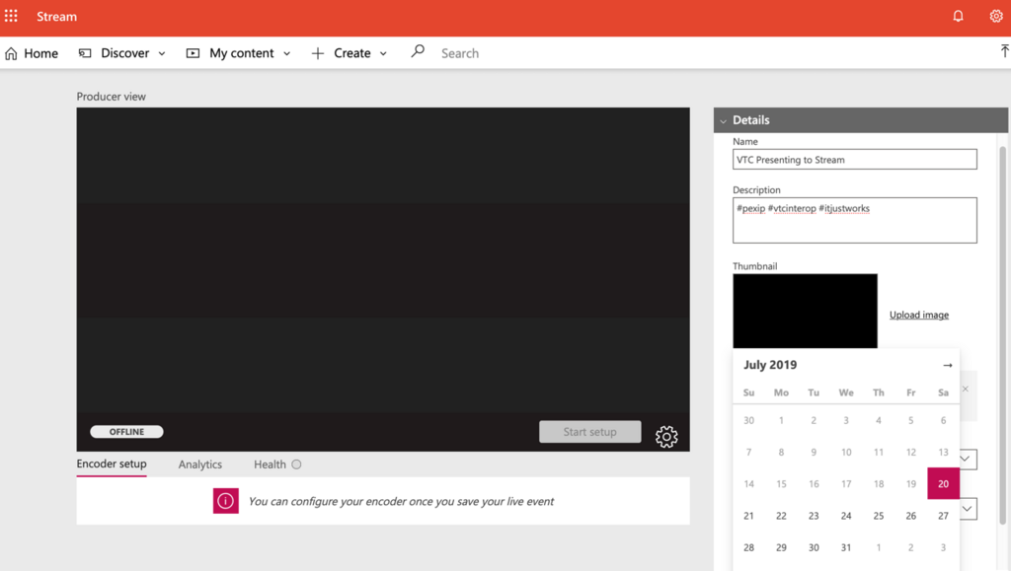Pick date 31 in the calendar
Screen dimensions: 1011x571
click(846, 547)
